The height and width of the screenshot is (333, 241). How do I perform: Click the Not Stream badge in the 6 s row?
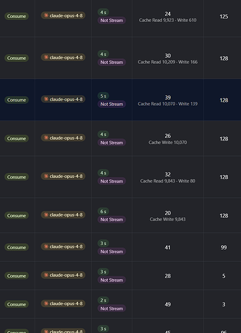point(112,220)
